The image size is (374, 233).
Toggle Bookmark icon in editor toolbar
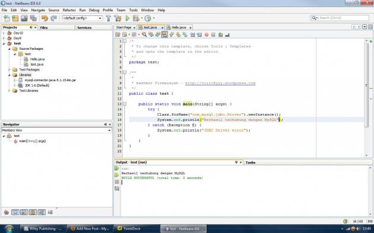click(x=185, y=35)
